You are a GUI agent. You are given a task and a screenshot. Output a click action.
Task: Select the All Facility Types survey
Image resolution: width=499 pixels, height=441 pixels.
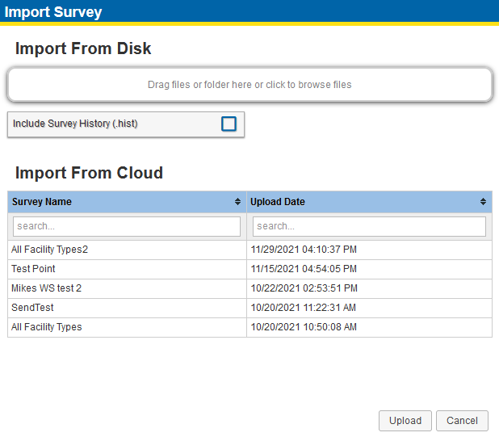[249, 327]
